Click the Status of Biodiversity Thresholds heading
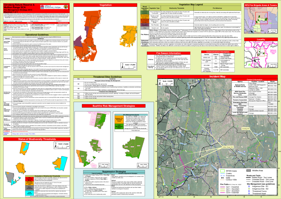The image size is (281, 199). (37, 139)
